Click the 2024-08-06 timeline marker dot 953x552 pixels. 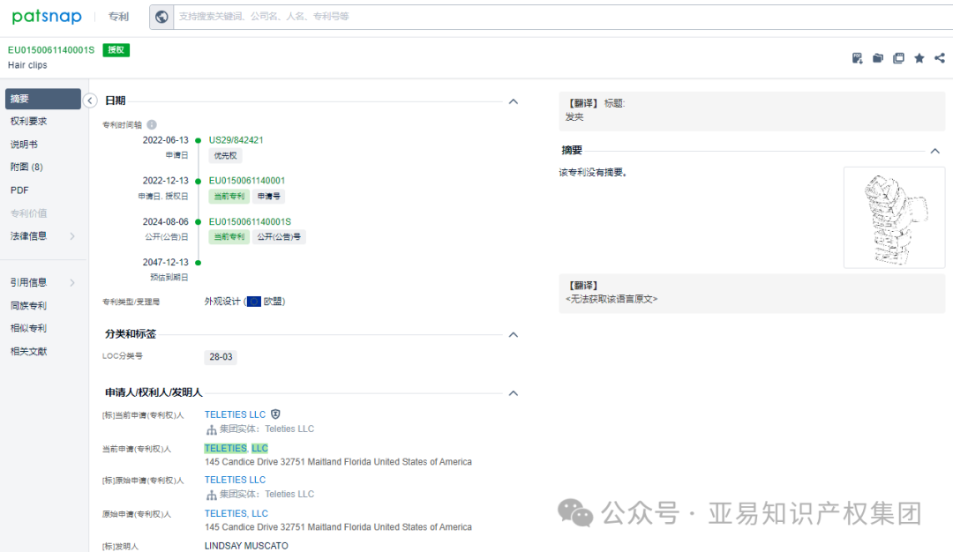[199, 222]
